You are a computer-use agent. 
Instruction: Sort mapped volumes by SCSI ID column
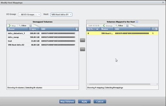(93, 29)
